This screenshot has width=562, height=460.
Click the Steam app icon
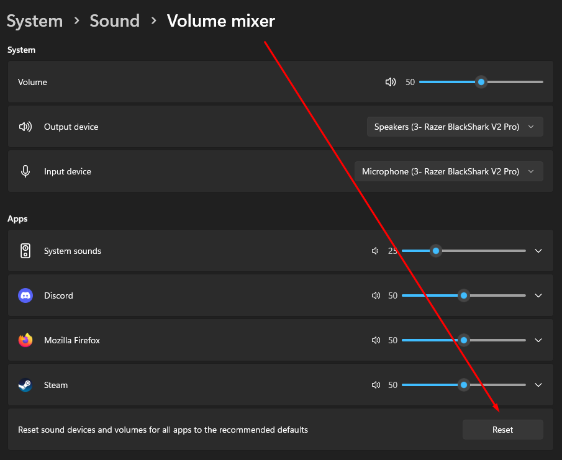25,385
